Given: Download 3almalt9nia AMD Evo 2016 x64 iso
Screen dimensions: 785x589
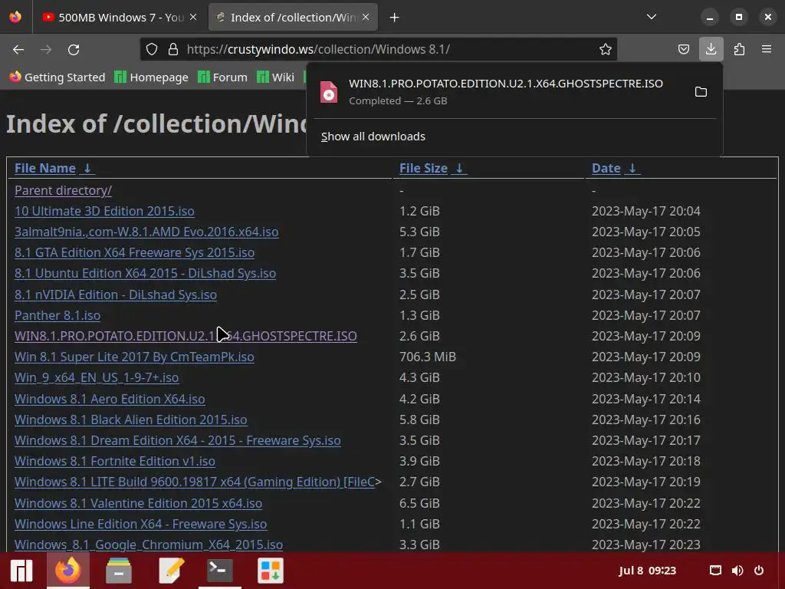Looking at the screenshot, I should click(x=146, y=232).
